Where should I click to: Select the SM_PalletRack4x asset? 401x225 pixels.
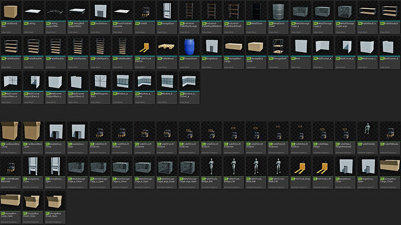[x=33, y=53]
